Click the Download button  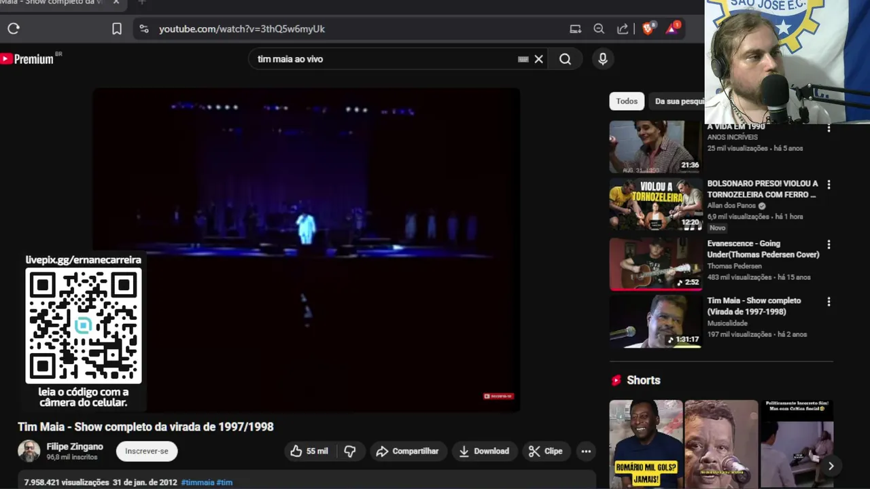484,451
